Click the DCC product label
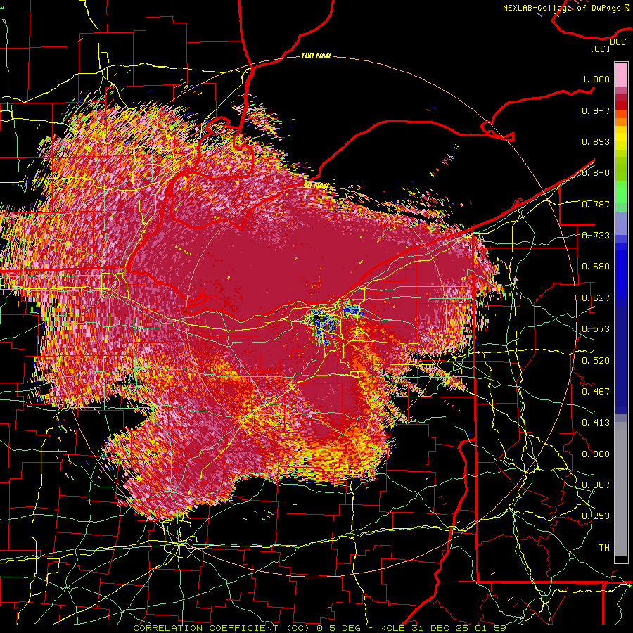 click(x=618, y=42)
